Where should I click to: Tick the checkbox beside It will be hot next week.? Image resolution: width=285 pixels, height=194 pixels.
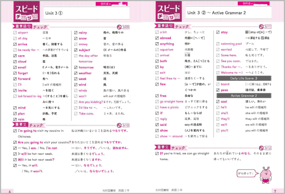point(15,154)
